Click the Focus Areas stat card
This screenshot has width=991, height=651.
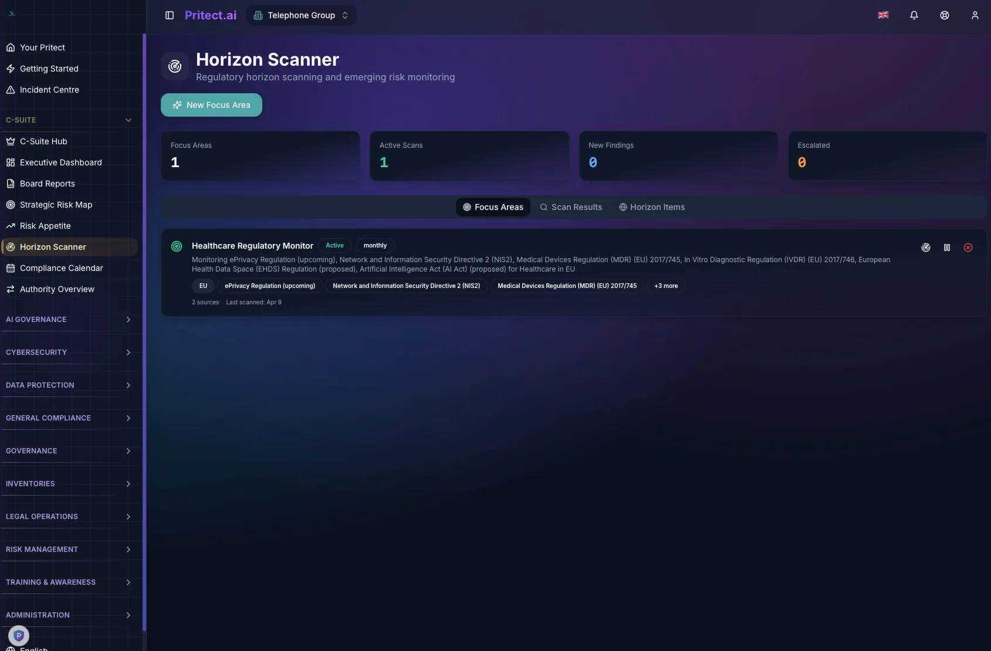(261, 156)
